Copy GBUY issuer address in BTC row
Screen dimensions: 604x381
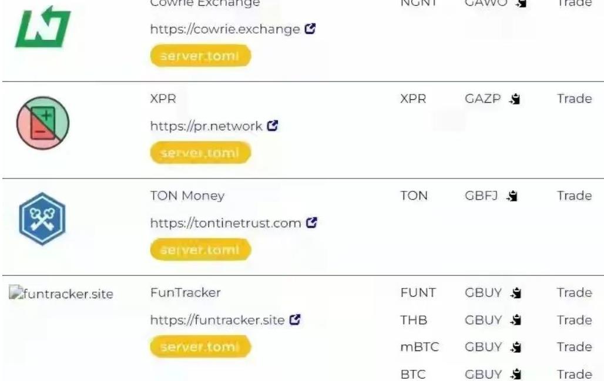click(x=516, y=374)
